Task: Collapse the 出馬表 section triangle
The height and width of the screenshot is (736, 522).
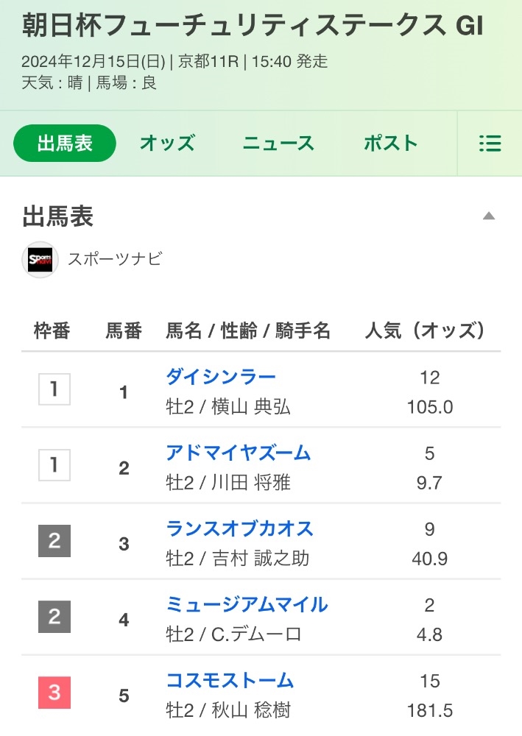Action: coord(488,216)
